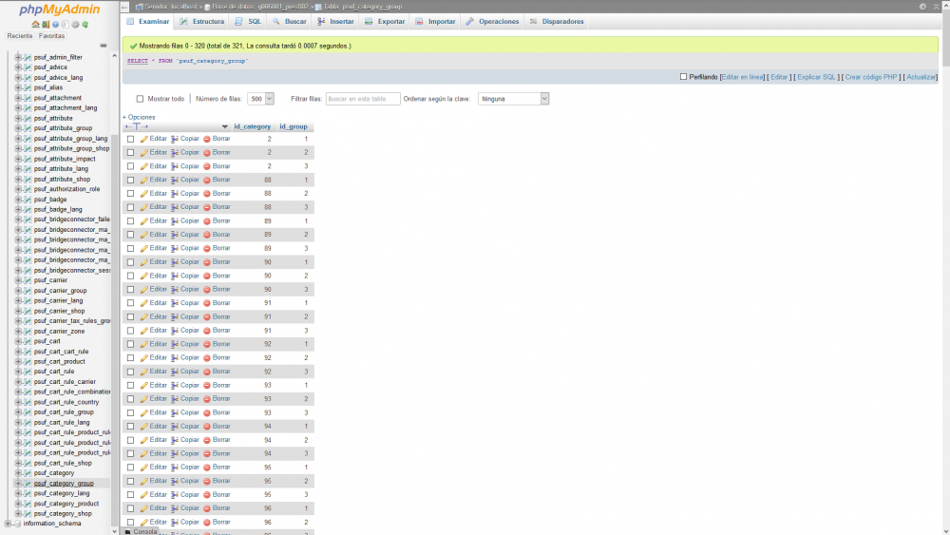Click copy icon for category 88 group 2

[175, 194]
